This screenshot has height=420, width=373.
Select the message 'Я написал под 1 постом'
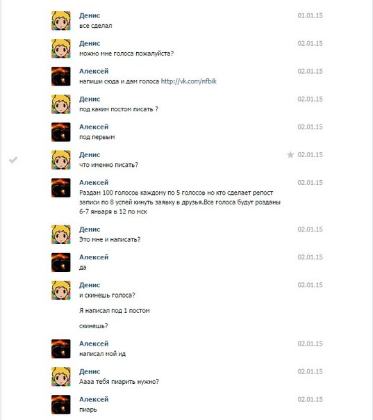pyautogui.click(x=115, y=311)
